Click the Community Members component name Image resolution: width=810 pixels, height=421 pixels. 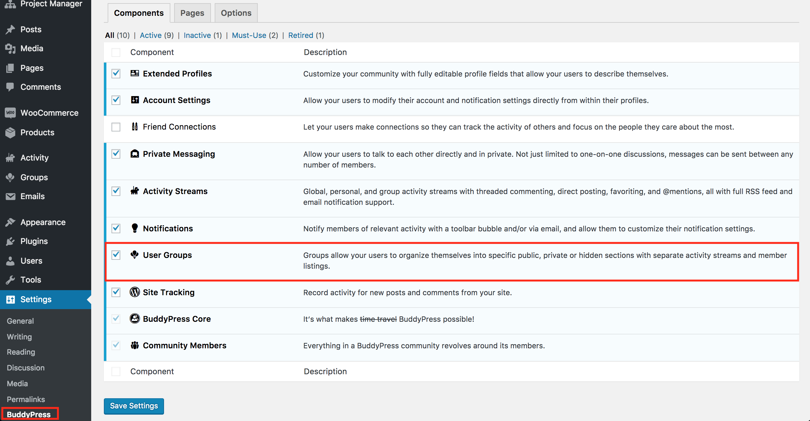pos(185,345)
